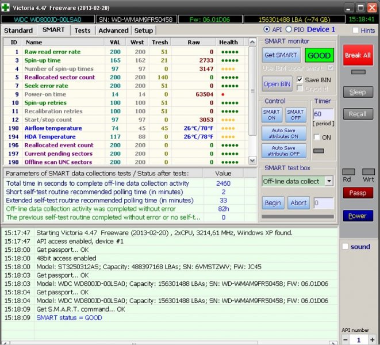Click the Raw column header

(194, 42)
